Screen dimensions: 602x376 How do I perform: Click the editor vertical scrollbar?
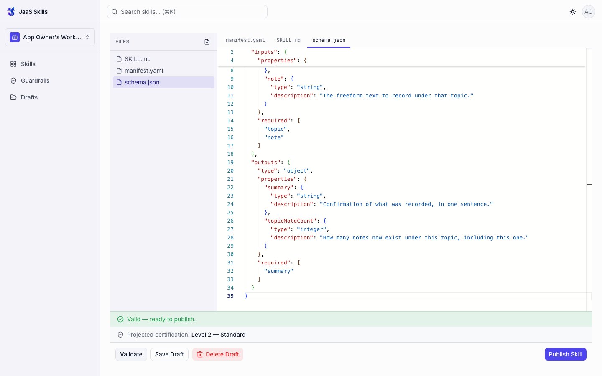tap(589, 180)
